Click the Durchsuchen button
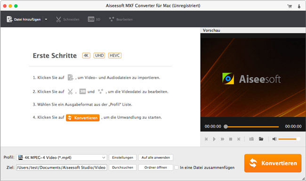The image size is (306, 181). tap(122, 167)
